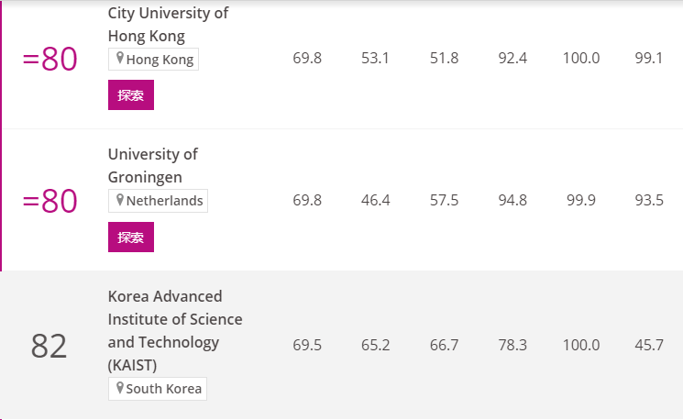
Task: Click 探索 button under University of Groningen
Action: 131,237
